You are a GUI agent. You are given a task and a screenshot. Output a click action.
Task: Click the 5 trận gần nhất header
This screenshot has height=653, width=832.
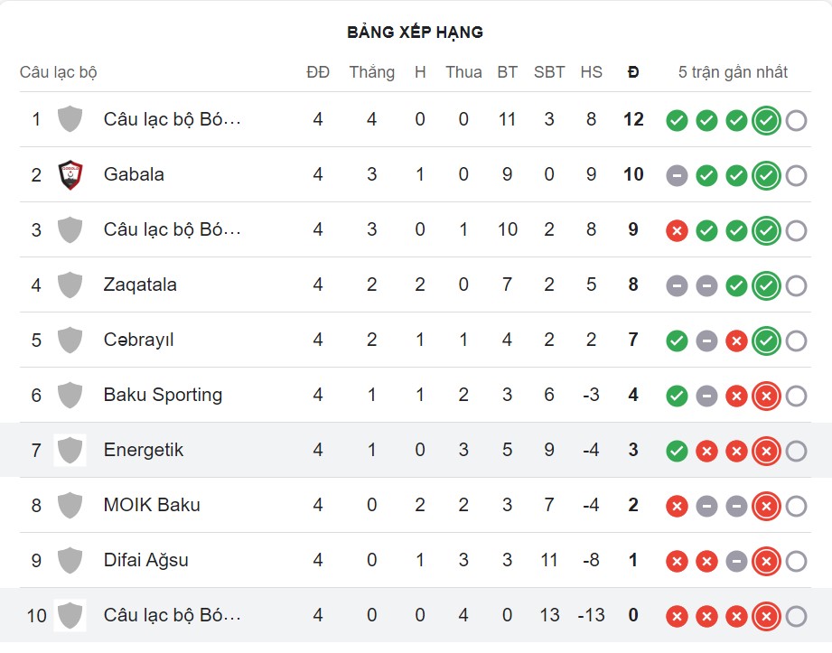pyautogui.click(x=733, y=72)
